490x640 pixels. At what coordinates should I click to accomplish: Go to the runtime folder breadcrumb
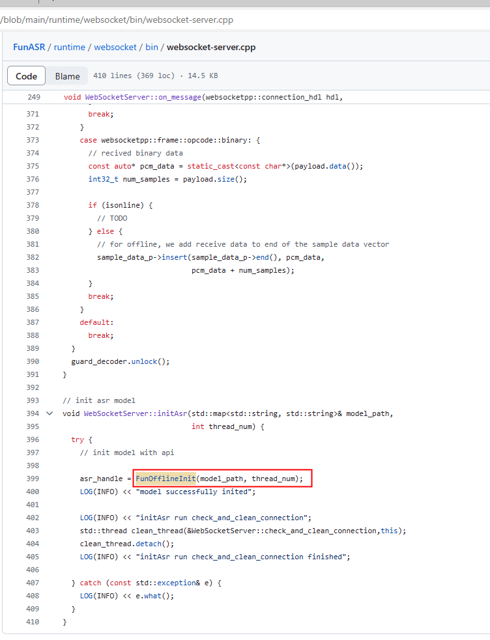click(x=70, y=47)
